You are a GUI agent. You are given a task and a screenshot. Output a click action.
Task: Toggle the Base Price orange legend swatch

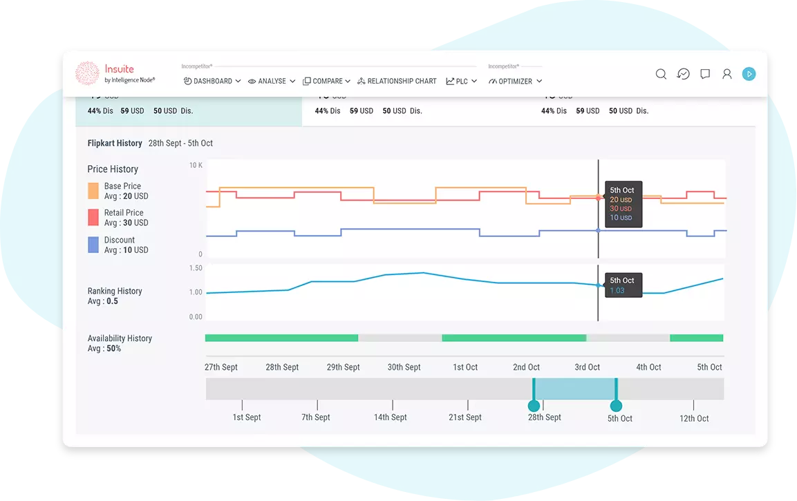93,191
